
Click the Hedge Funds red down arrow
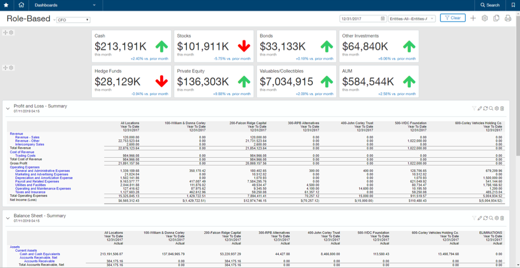click(x=162, y=82)
